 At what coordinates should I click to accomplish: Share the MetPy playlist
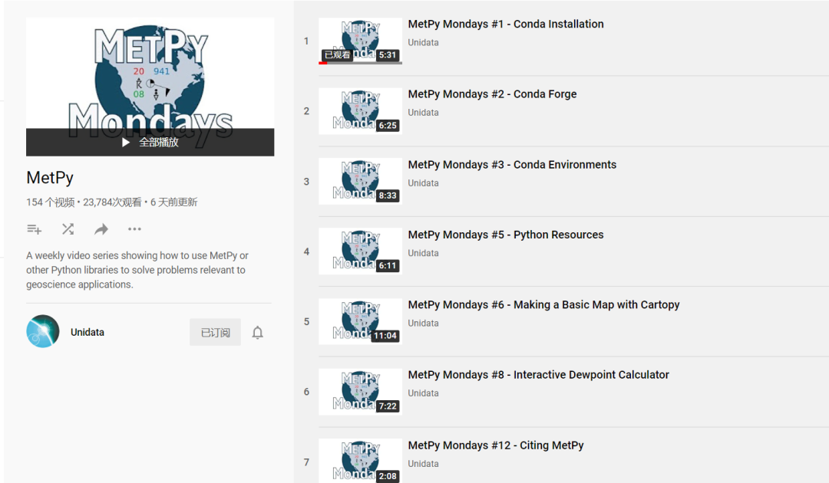pos(101,229)
